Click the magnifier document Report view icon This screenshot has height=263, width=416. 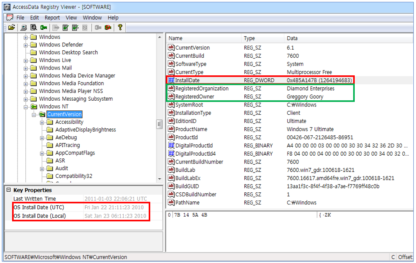pos(34,27)
